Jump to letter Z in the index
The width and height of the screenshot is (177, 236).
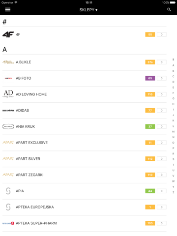pyautogui.click(x=173, y=192)
